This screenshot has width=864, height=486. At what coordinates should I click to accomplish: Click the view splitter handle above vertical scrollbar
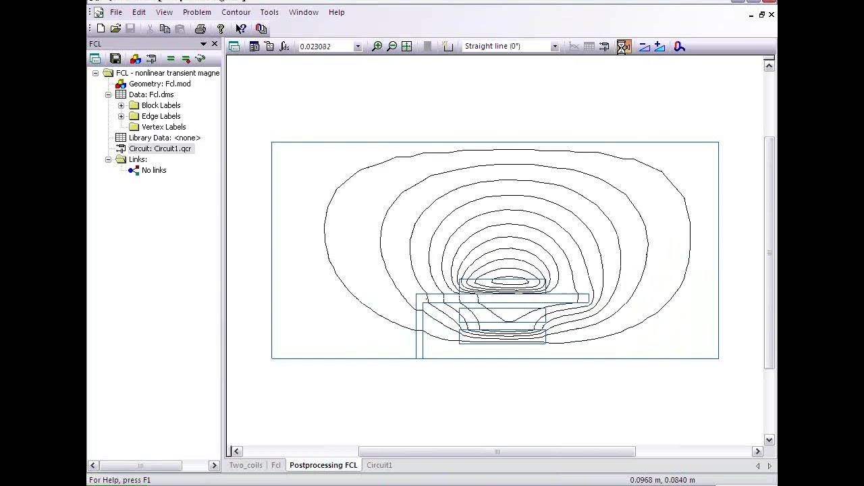click(769, 58)
